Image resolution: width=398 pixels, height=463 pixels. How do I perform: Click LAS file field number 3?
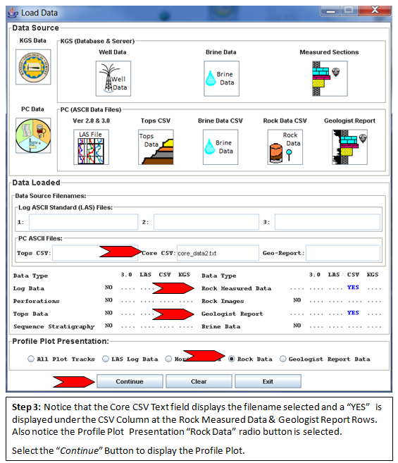[x=328, y=222]
